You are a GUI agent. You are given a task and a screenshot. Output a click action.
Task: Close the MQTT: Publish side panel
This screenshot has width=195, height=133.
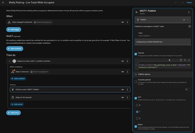[136, 12]
